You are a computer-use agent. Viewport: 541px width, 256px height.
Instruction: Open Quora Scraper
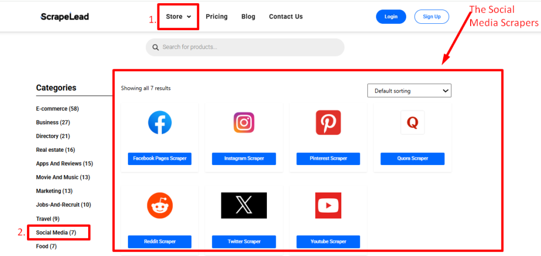[x=412, y=159]
